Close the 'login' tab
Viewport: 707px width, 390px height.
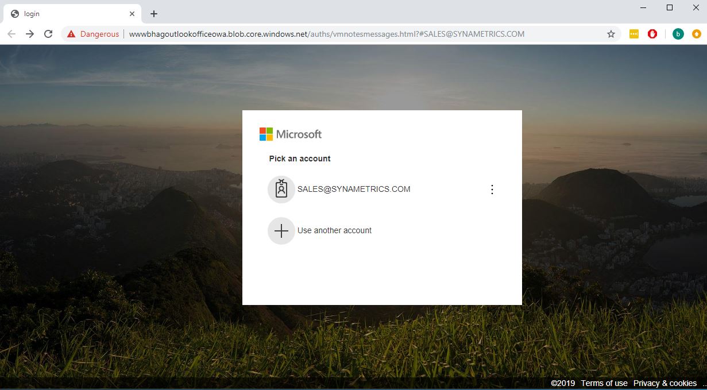132,14
